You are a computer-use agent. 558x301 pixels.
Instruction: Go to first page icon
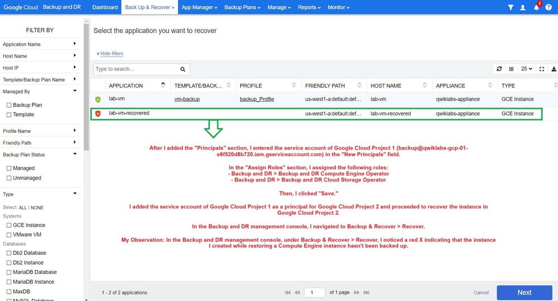288,293
